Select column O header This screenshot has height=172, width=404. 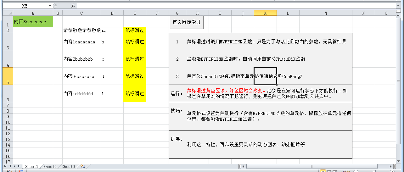386,13
